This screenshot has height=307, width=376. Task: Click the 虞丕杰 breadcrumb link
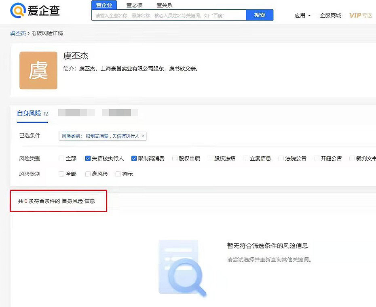[x=18, y=33]
